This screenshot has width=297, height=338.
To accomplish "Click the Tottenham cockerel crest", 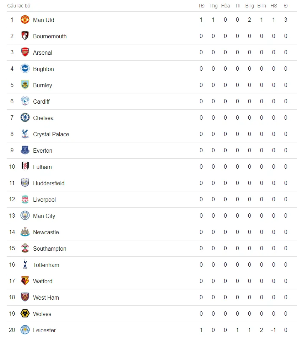I will [x=25, y=265].
